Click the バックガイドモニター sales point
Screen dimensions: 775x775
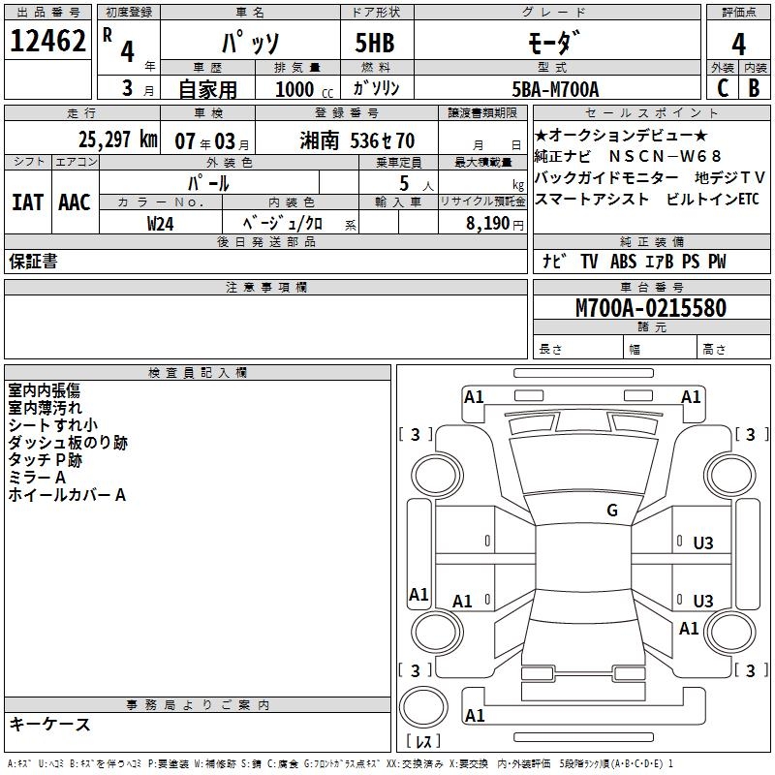606,177
